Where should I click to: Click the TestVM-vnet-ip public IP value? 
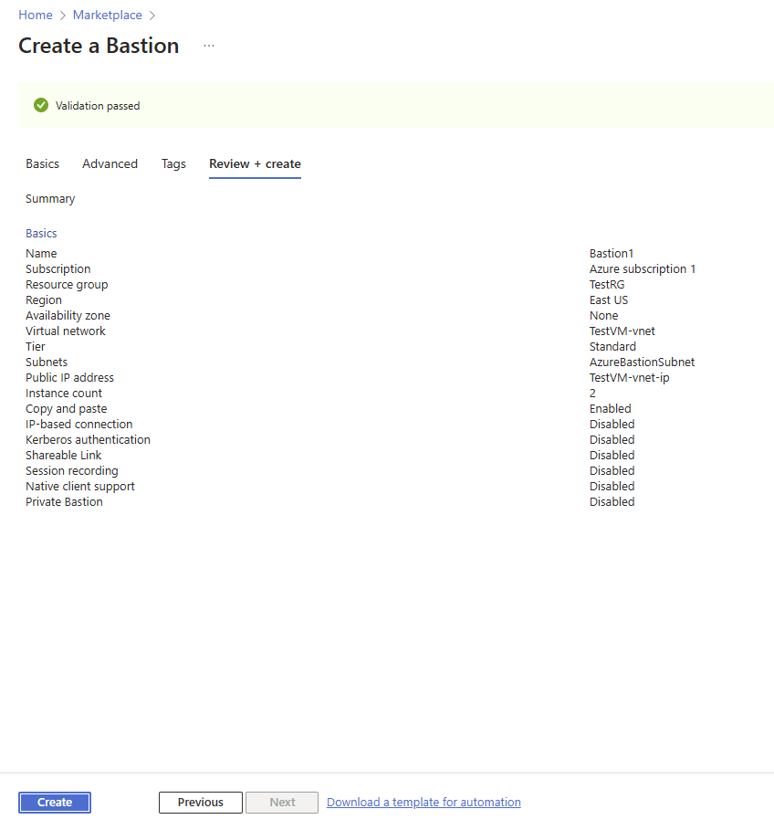630,377
